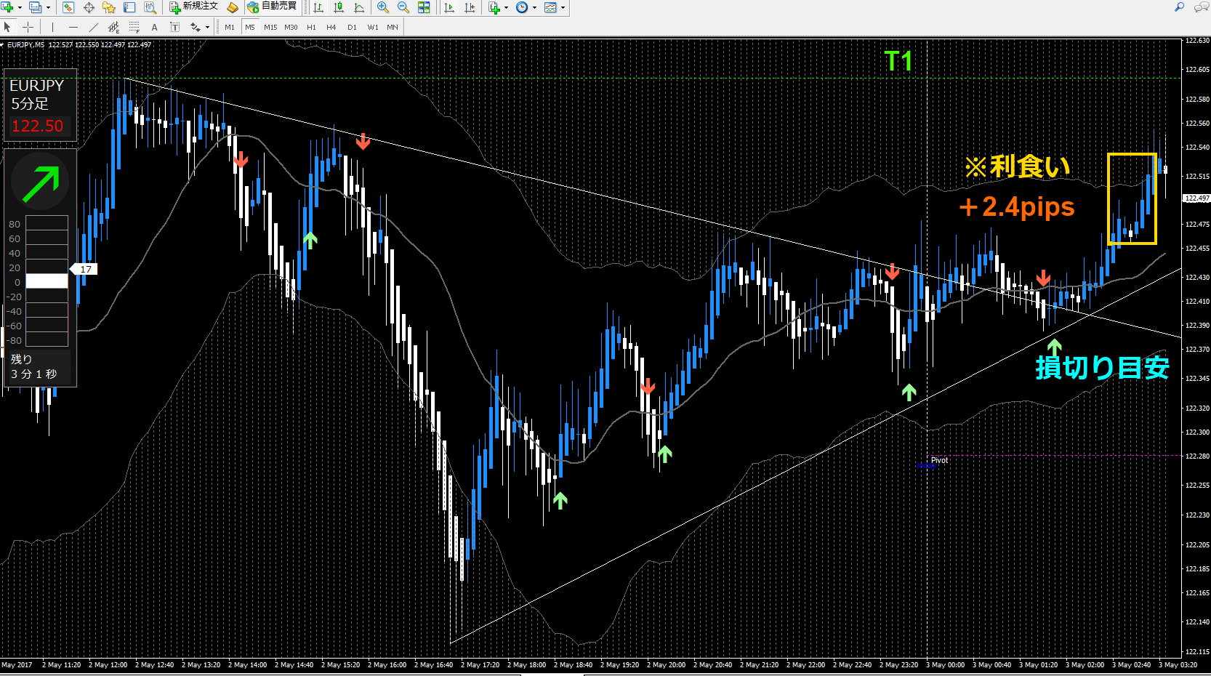Screen dimensions: 1211x676
Task: Click the 122.605 price scale label
Action: [x=1197, y=70]
